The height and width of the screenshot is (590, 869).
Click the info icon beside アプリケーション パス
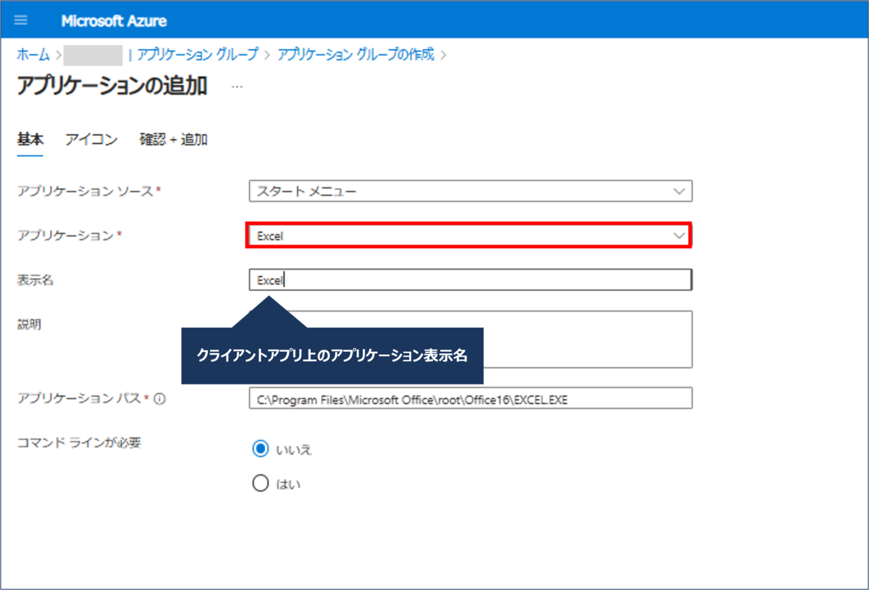pos(160,398)
